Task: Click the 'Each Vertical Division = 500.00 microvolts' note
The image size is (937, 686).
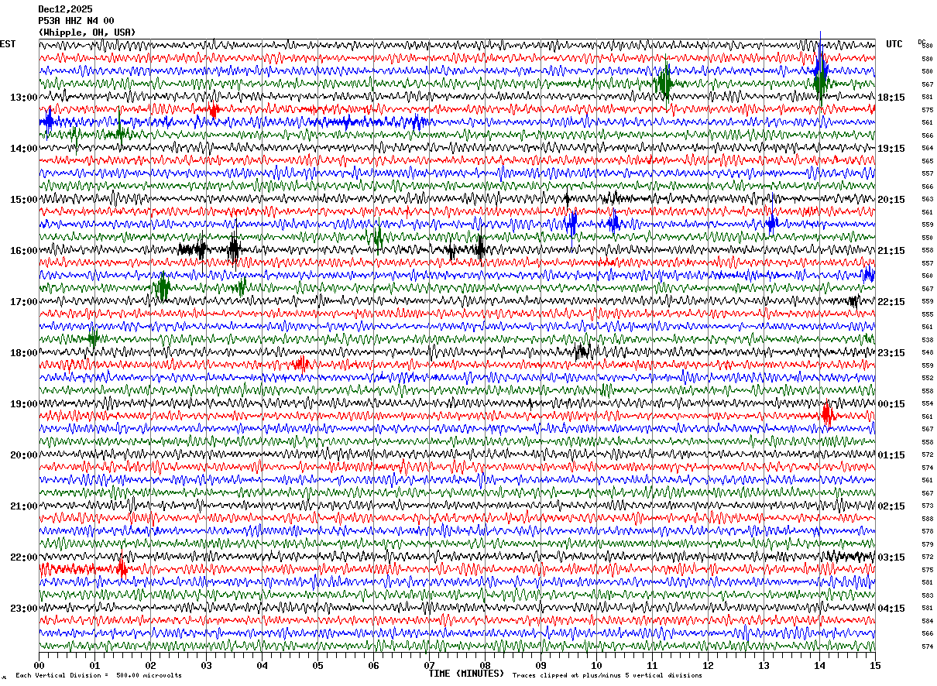Action: (98, 676)
